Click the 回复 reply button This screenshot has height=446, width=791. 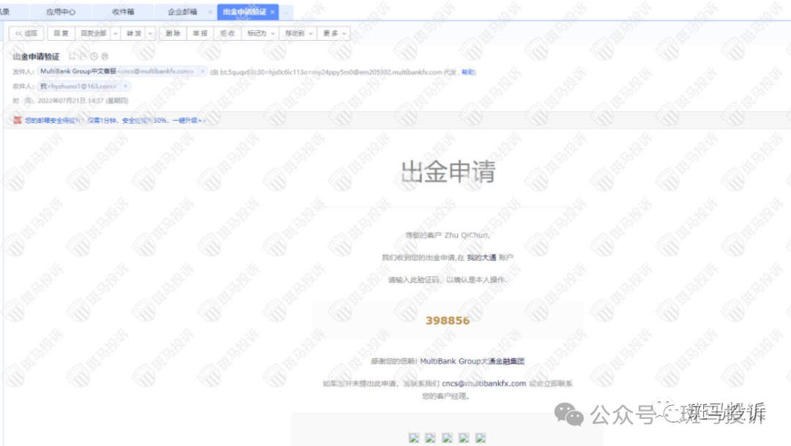[x=61, y=33]
